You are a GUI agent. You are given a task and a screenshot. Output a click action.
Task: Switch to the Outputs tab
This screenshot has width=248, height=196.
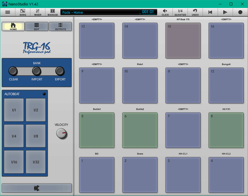[60, 26]
